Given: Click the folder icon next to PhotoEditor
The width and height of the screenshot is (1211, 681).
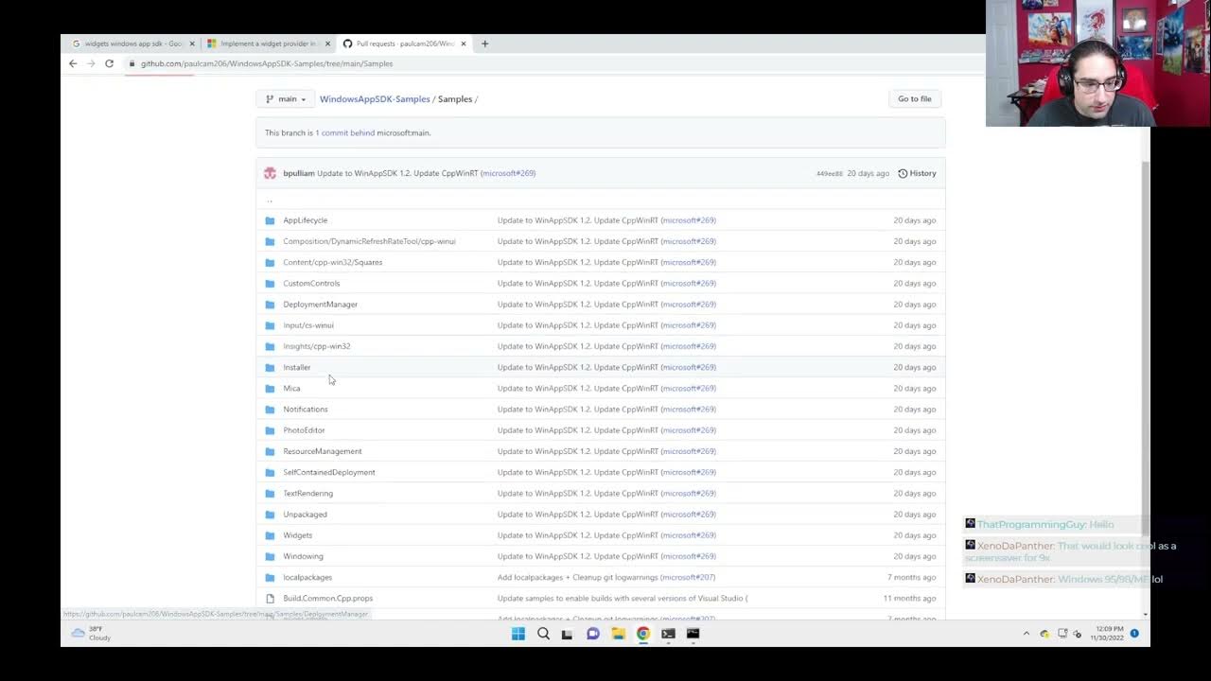Looking at the screenshot, I should pos(270,430).
